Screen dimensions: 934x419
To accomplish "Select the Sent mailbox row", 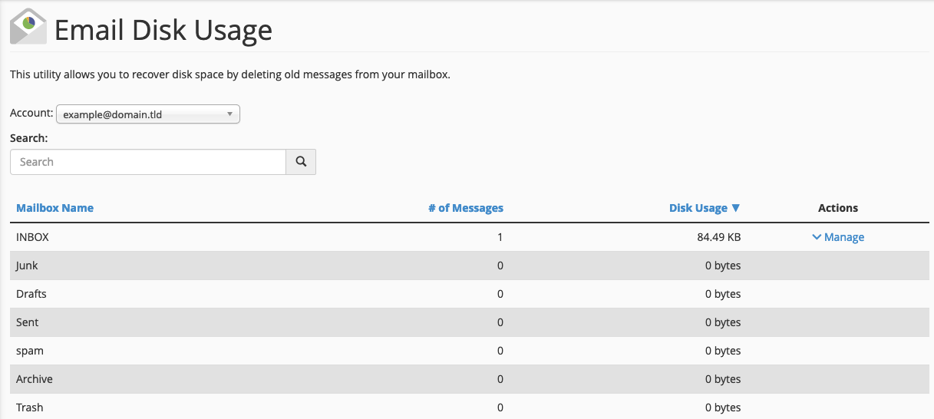I will (28, 322).
